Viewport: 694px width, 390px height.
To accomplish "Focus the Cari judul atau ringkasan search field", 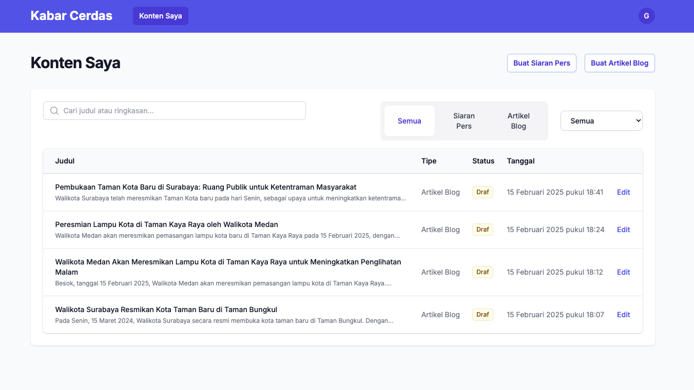I will 175,111.
